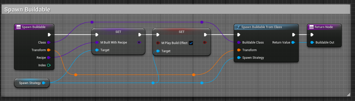The image size is (355, 101).
Task: Click the Recipe output pin
Action: click(x=49, y=58)
